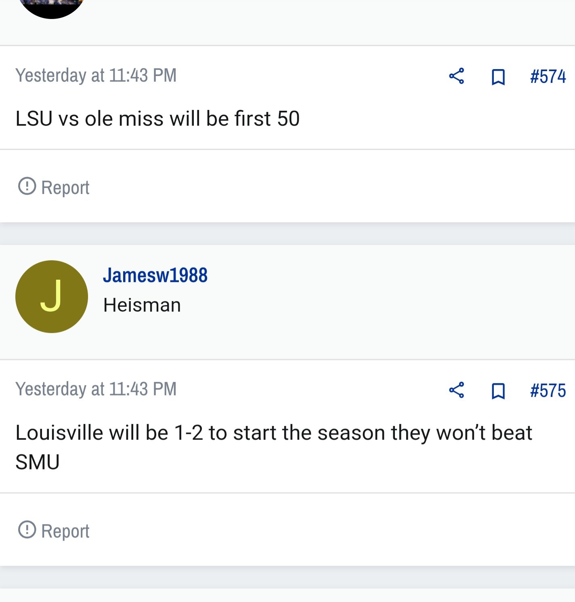Open post number #575 link
This screenshot has width=575, height=602.
[548, 391]
